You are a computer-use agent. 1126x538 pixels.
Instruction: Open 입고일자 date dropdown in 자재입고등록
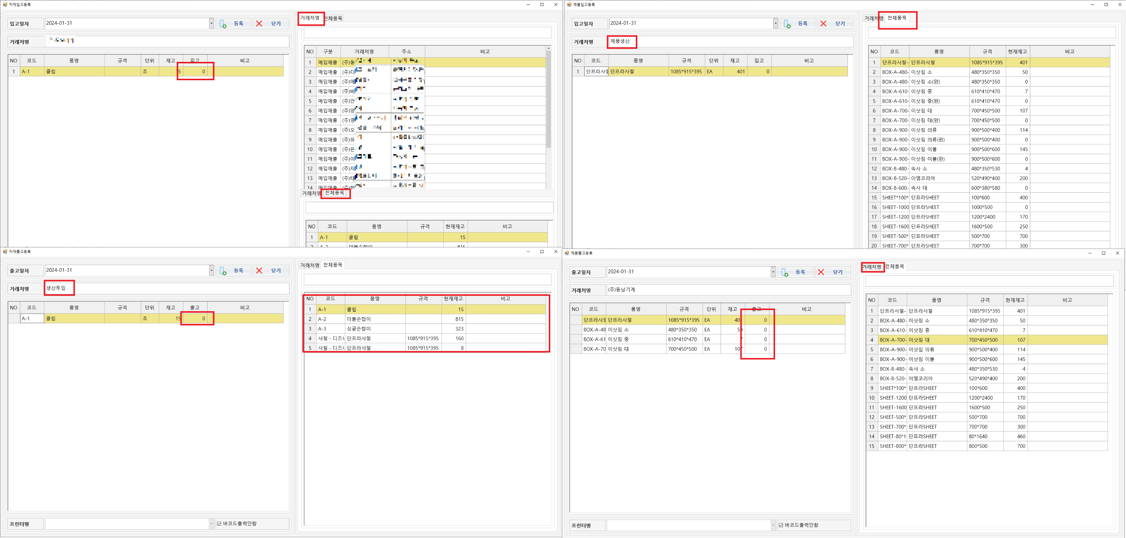(x=211, y=23)
